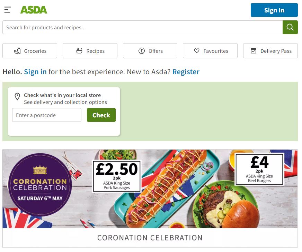Click the location pin icon

[x=17, y=97]
